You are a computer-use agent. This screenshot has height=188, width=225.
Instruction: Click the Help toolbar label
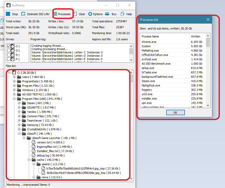129,14
